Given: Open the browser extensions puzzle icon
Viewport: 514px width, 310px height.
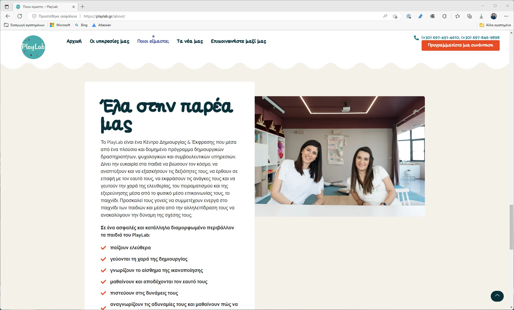Looking at the screenshot, I should [444, 16].
